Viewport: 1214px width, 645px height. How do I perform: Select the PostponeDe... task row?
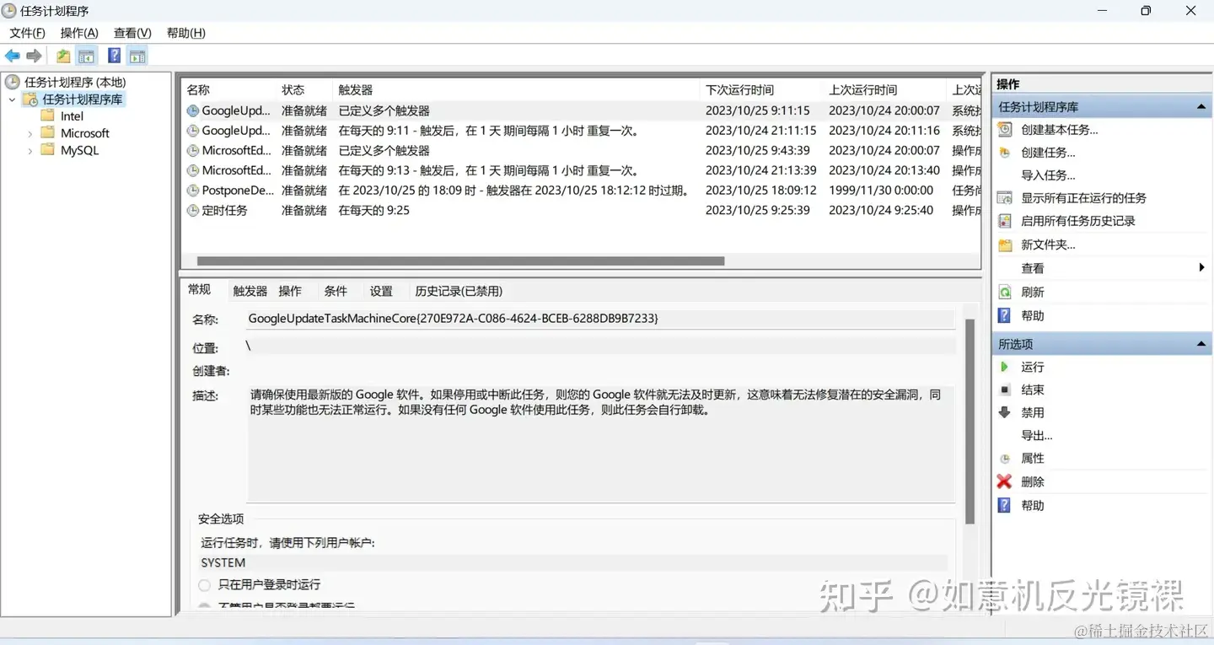[582, 191]
